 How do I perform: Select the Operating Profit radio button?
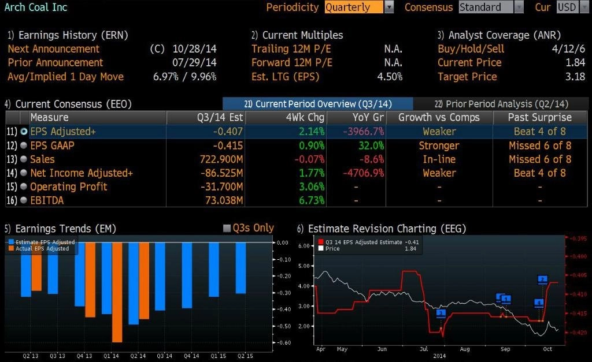point(24,186)
